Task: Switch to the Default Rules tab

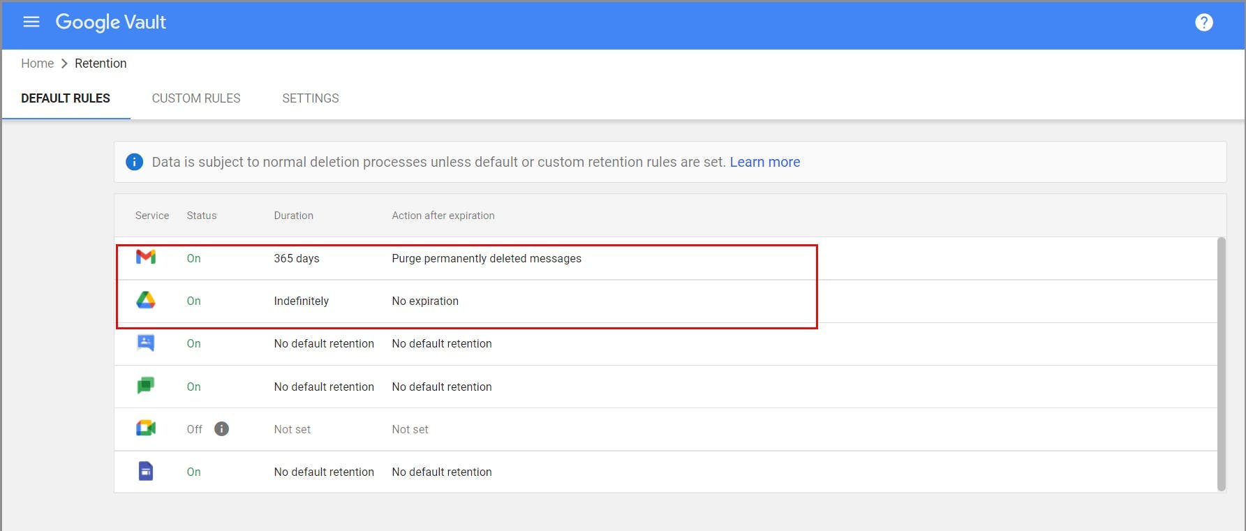Action: click(x=66, y=98)
